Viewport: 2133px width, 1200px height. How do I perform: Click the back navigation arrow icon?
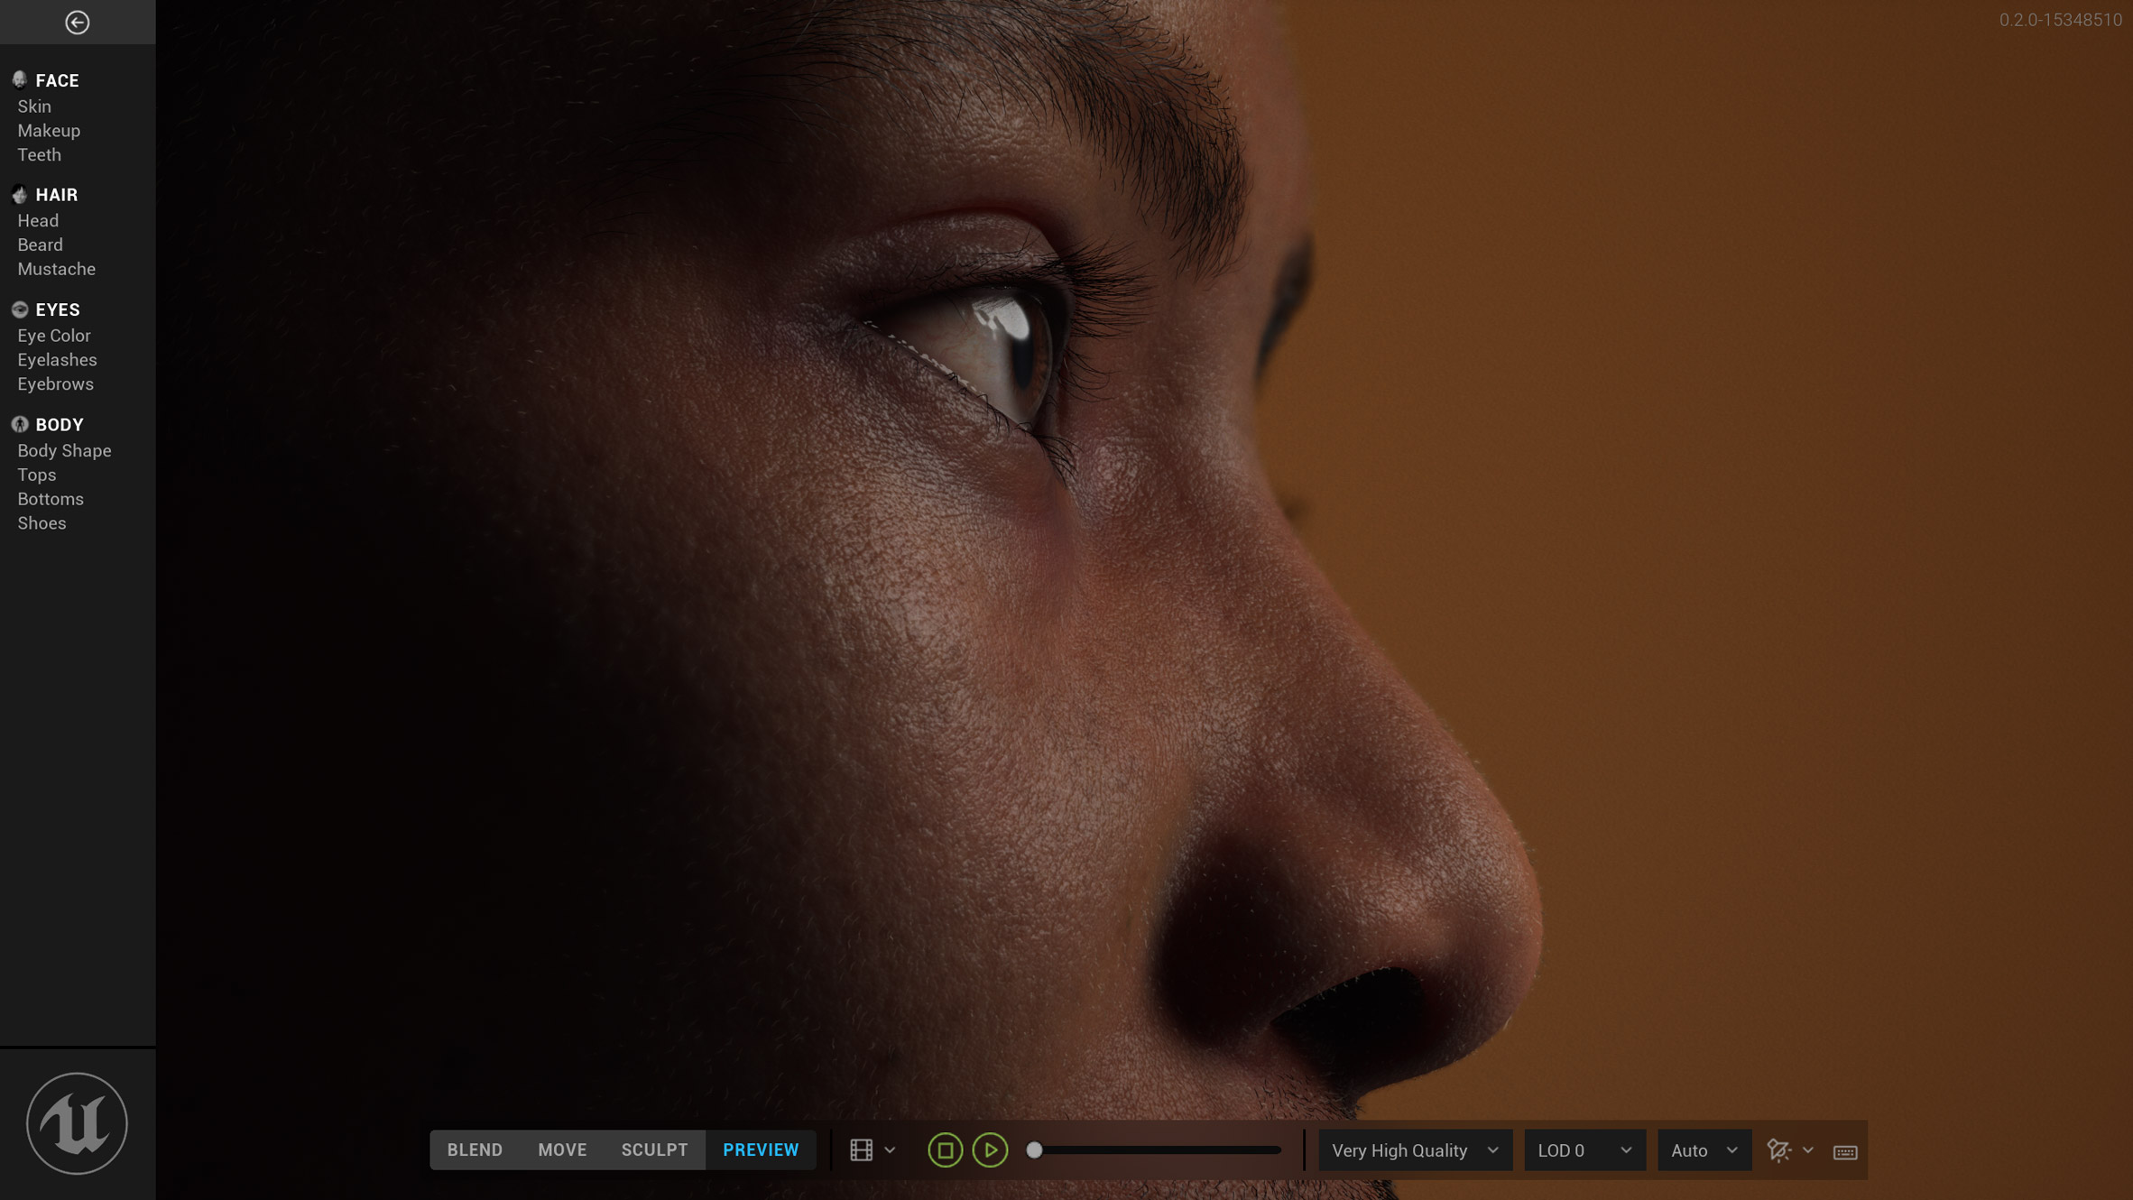pyautogui.click(x=78, y=22)
